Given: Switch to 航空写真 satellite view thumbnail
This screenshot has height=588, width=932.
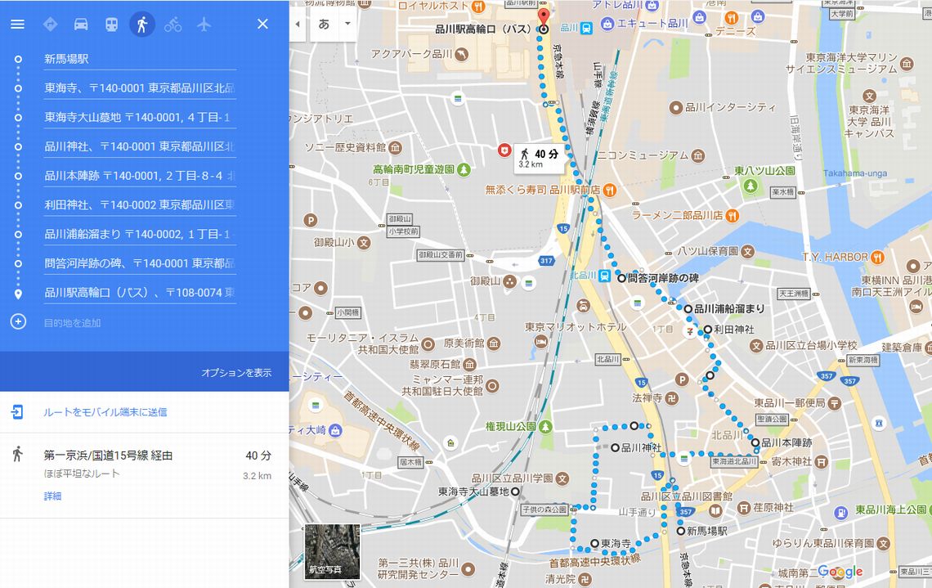Looking at the screenshot, I should 332,551.
